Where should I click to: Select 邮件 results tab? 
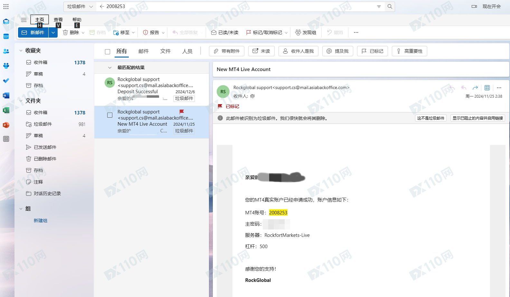144,51
